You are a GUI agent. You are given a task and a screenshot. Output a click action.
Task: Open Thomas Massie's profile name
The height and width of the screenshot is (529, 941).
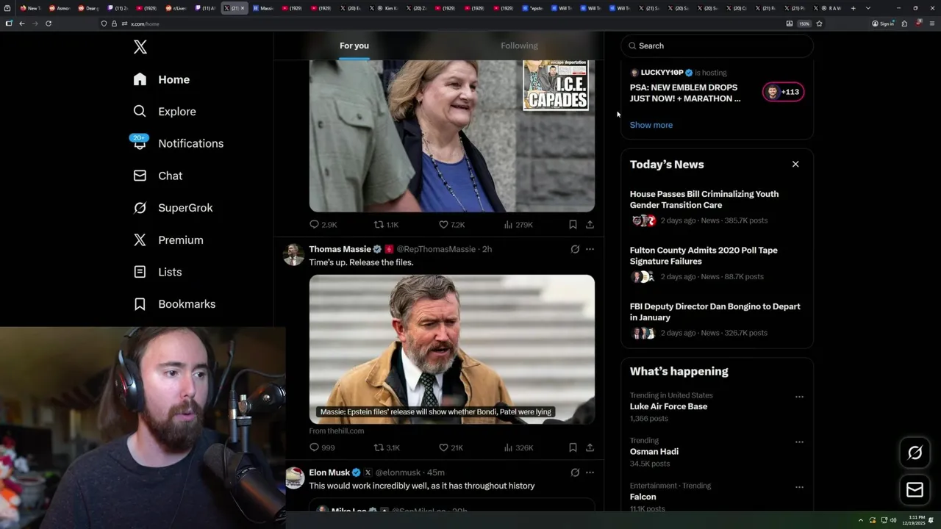point(340,249)
